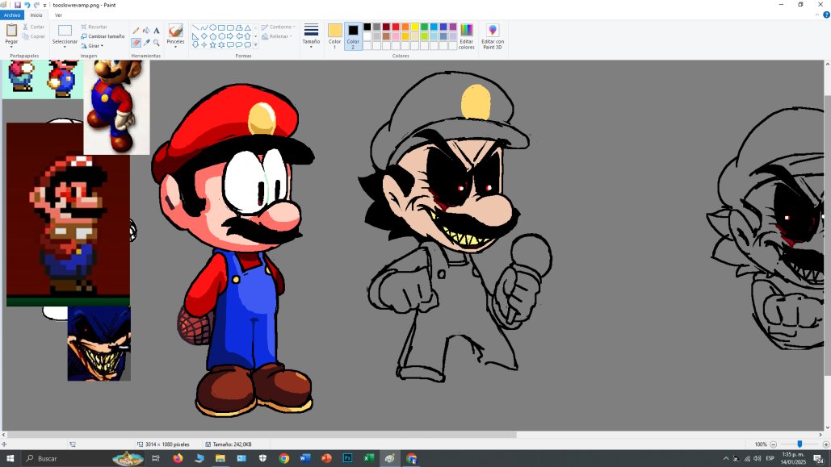Click the Save icon in title bar

pyautogui.click(x=18, y=5)
